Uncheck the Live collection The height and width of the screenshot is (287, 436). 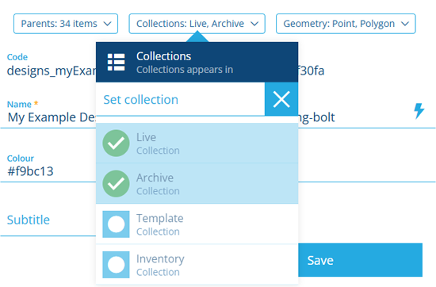[x=197, y=143]
